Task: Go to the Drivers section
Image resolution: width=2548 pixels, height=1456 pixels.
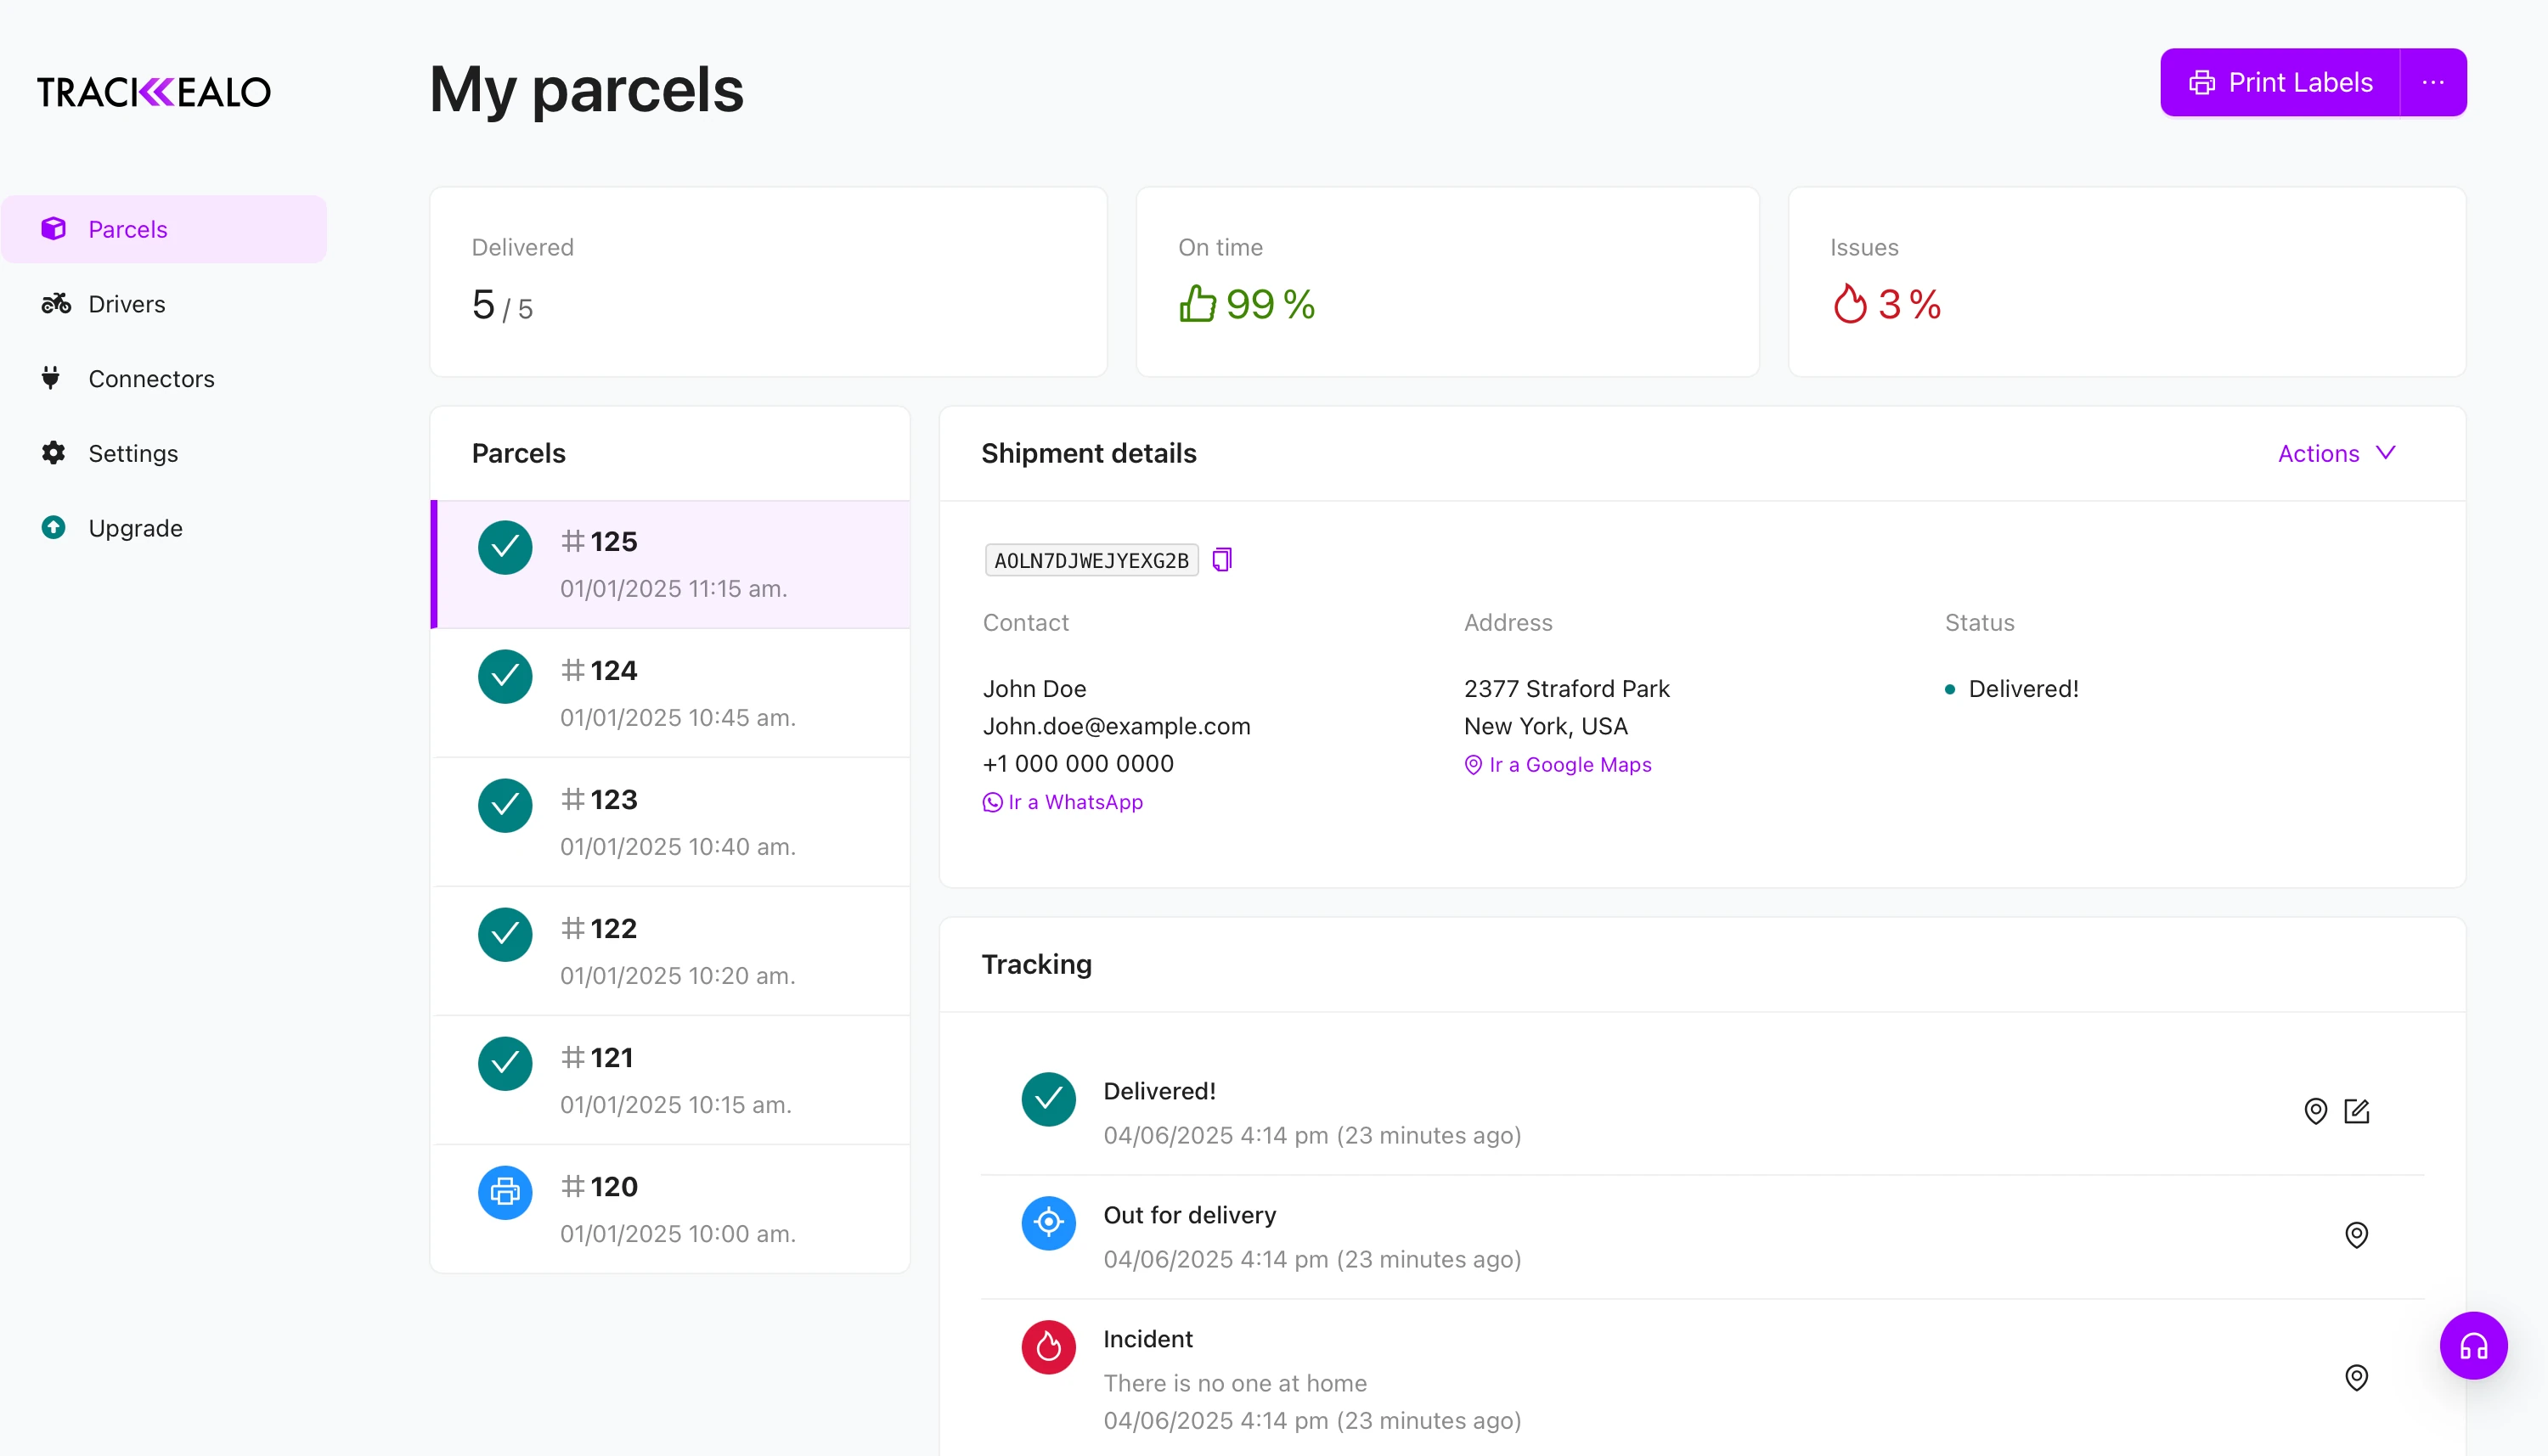Action: coord(126,304)
